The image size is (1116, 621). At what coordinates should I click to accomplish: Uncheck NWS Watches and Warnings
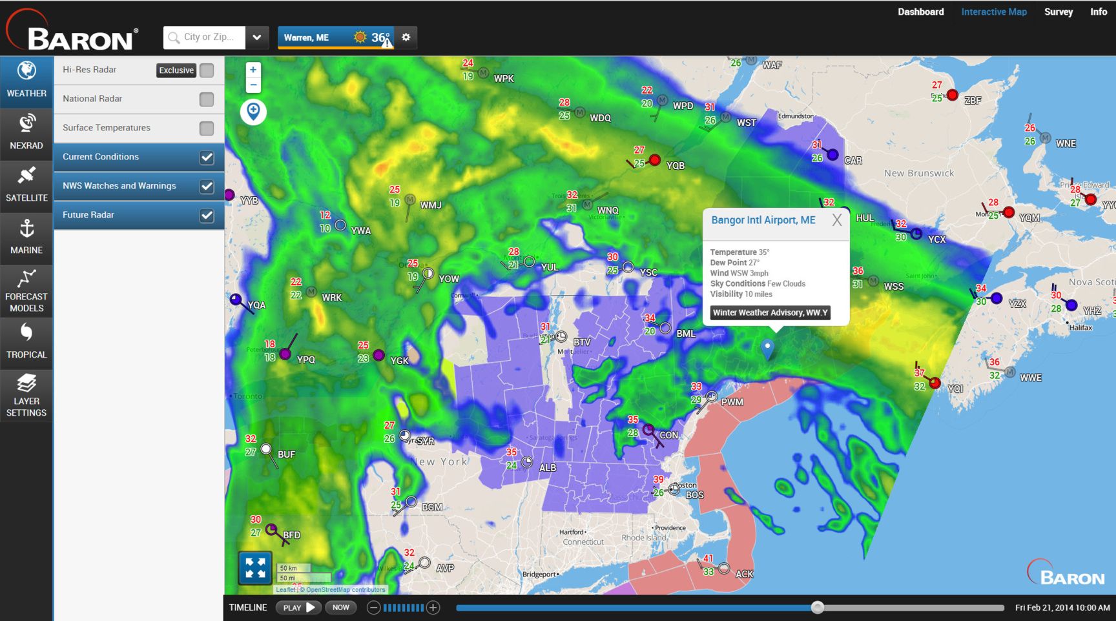[207, 187]
